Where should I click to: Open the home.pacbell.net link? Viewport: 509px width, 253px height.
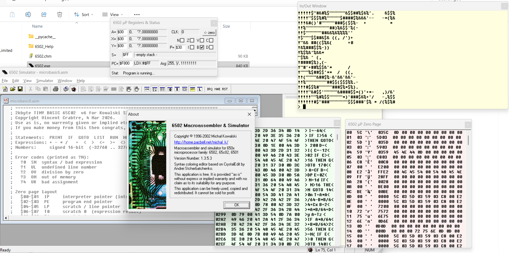point(201,142)
